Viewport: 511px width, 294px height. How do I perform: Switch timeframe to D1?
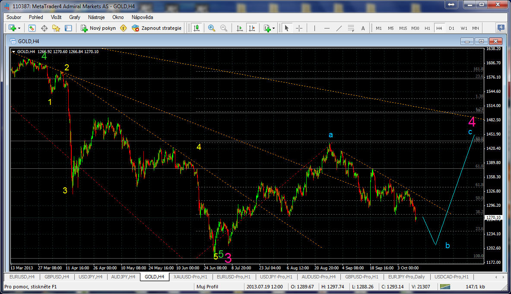coord(451,28)
